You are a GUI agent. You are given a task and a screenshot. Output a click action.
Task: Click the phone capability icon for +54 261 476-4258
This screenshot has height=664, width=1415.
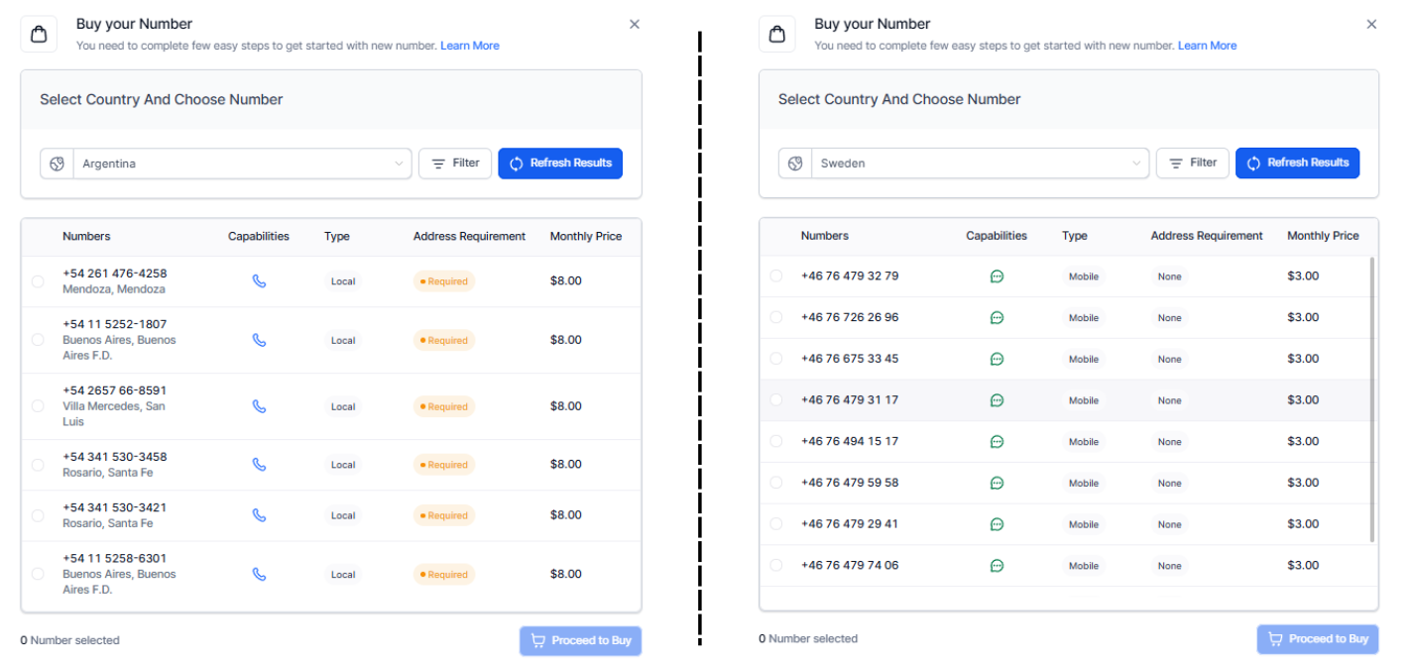pos(259,281)
